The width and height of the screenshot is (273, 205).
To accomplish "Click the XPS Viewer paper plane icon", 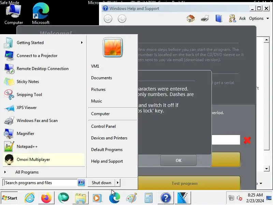I will 9,108.
